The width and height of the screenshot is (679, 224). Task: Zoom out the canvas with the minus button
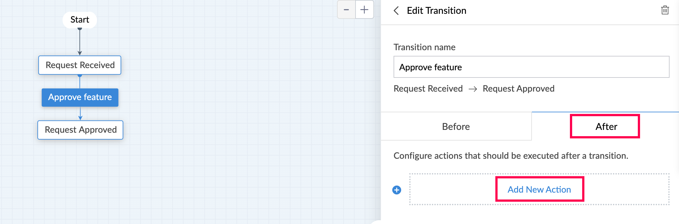(346, 10)
